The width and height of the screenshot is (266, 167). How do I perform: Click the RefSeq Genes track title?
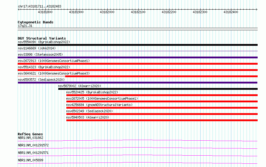pyautogui.click(x=30, y=134)
